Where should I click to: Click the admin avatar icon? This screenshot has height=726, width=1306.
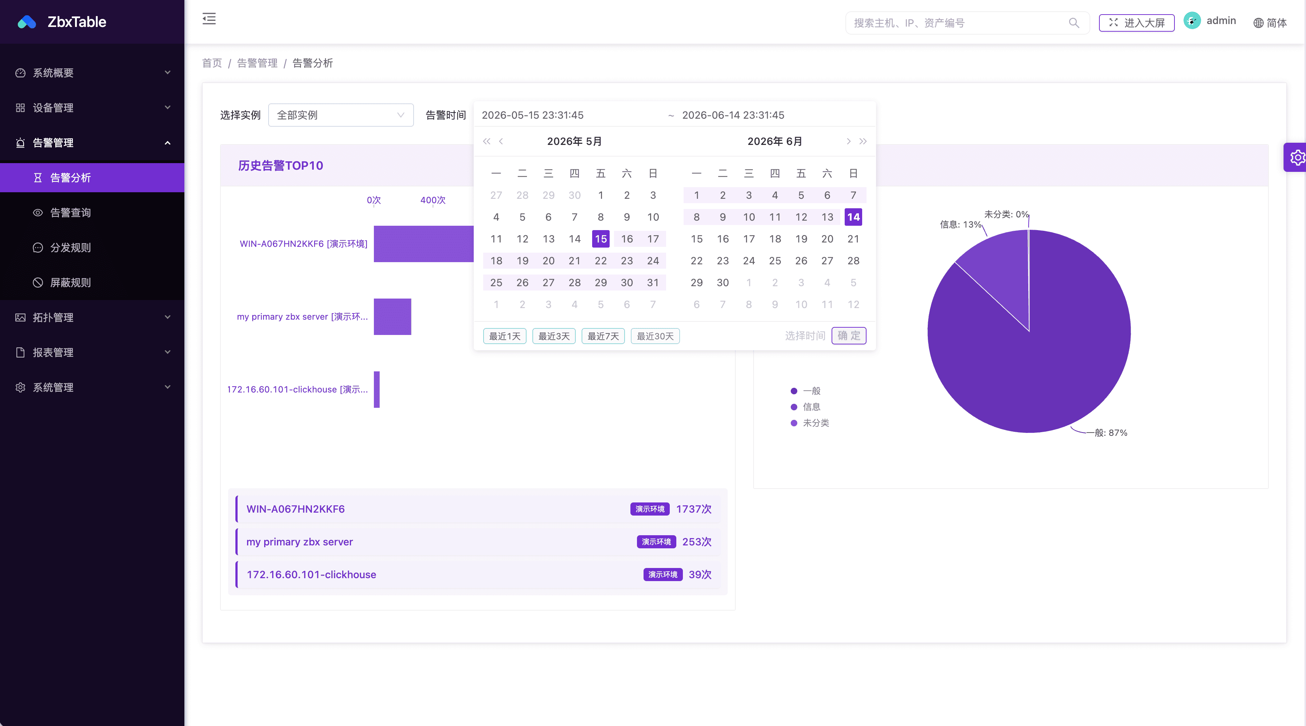click(x=1192, y=21)
